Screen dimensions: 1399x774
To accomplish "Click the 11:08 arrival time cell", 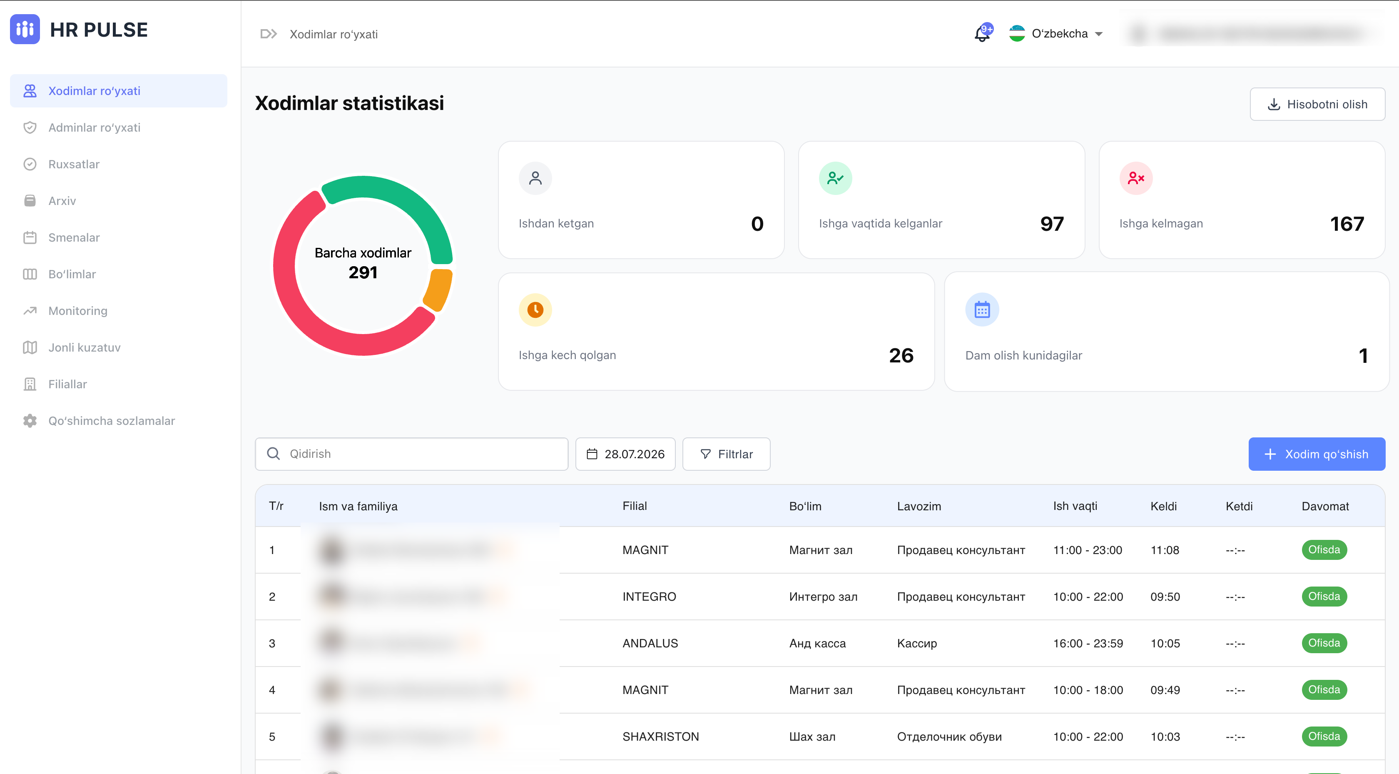I will tap(1165, 549).
